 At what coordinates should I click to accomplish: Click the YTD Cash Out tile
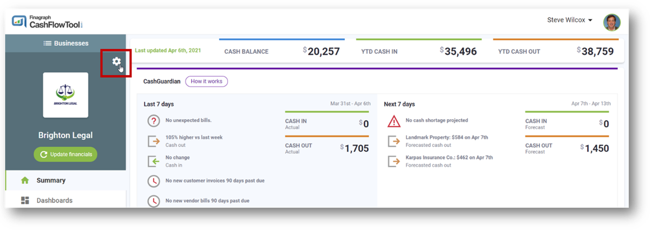point(556,51)
